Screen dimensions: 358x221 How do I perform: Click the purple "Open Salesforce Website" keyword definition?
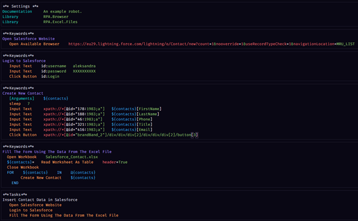(x=28, y=39)
